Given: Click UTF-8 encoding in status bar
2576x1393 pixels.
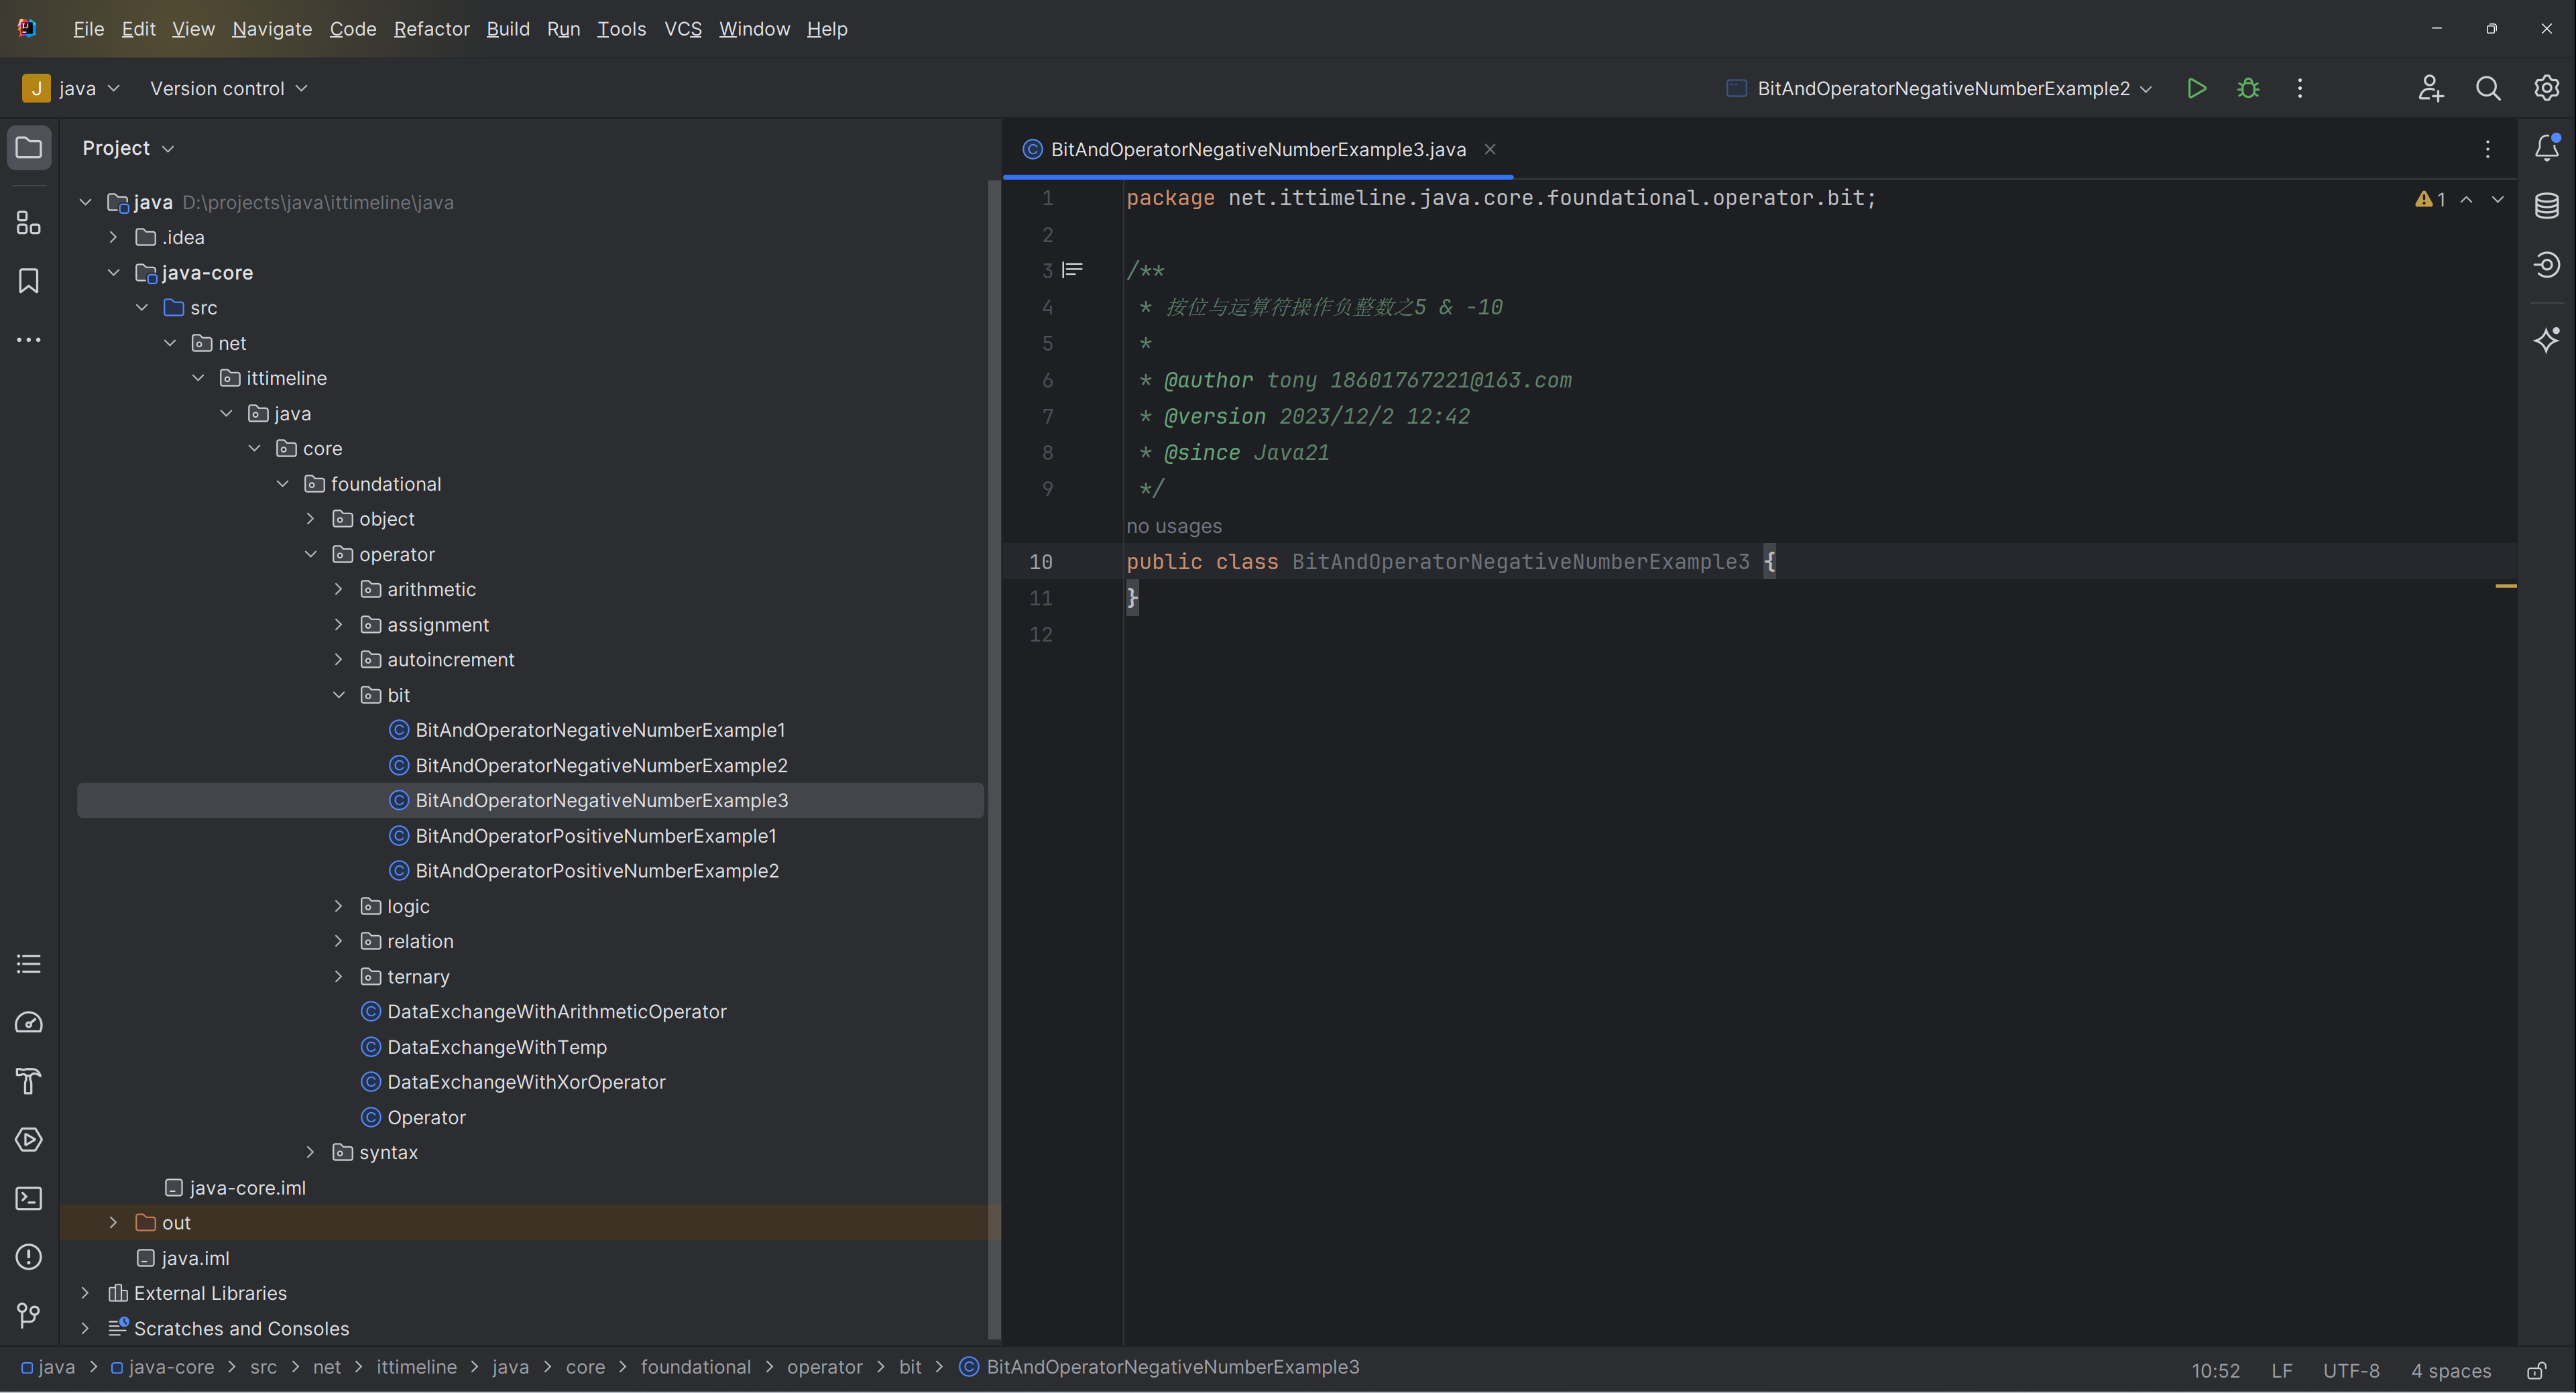Looking at the screenshot, I should click(x=2351, y=1370).
